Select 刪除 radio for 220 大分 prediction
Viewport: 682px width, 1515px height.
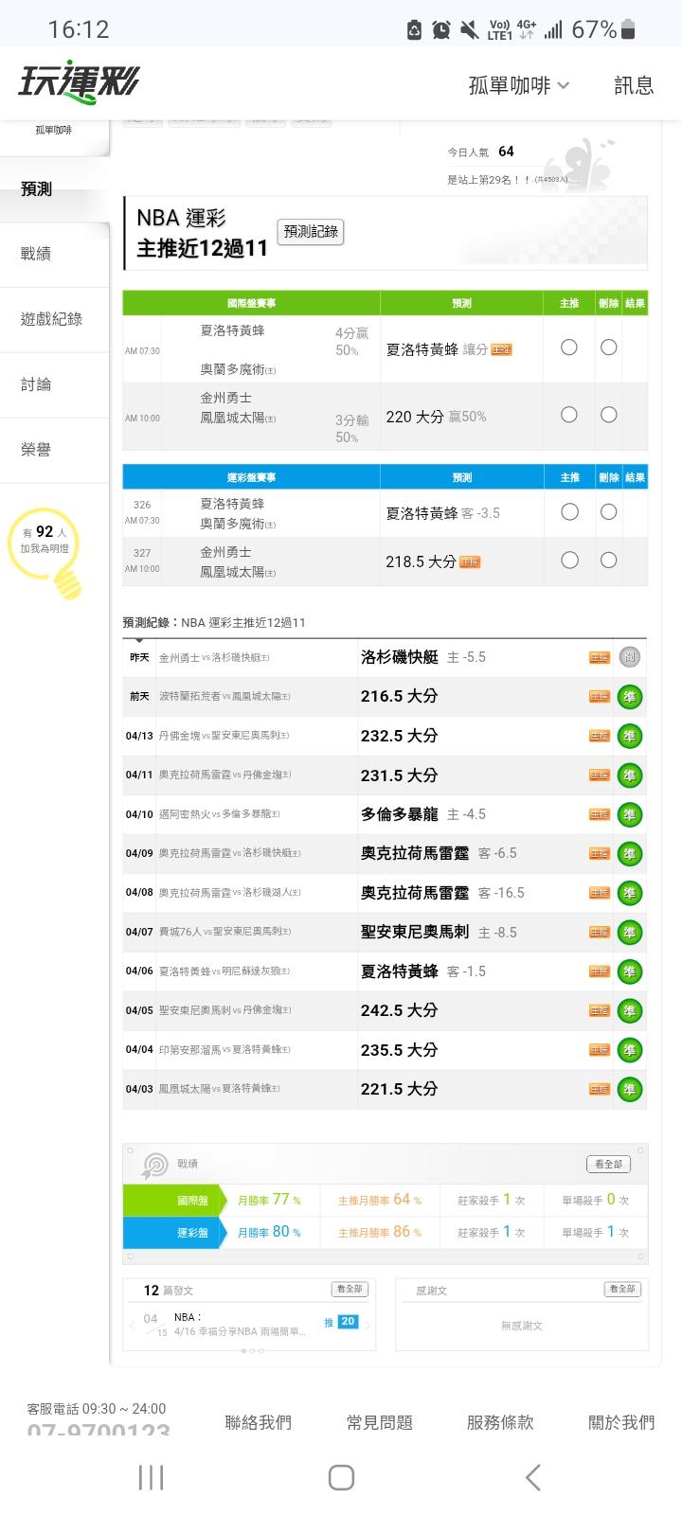(609, 415)
